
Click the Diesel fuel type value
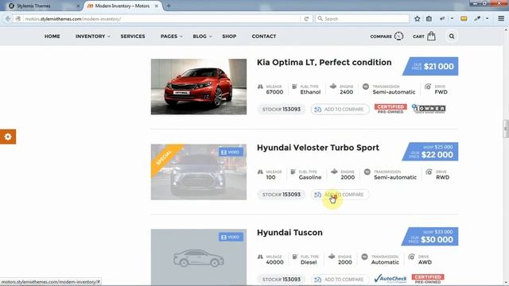coord(309,262)
